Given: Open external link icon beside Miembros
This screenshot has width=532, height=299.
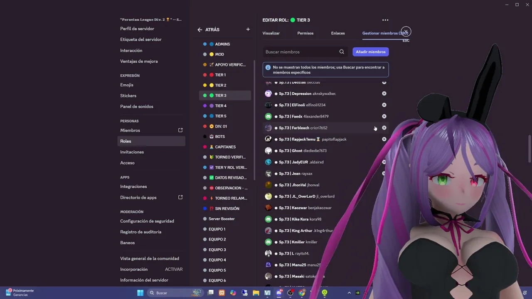Looking at the screenshot, I should tap(180, 130).
